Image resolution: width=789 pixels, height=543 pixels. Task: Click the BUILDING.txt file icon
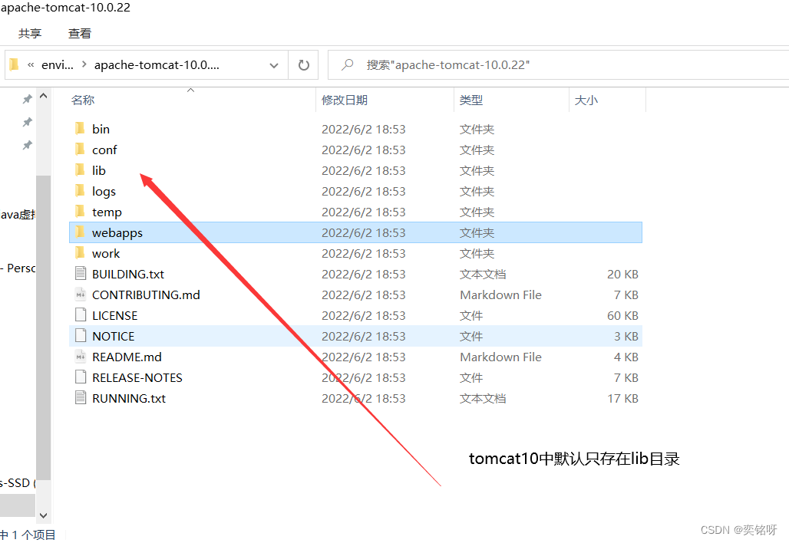[81, 274]
